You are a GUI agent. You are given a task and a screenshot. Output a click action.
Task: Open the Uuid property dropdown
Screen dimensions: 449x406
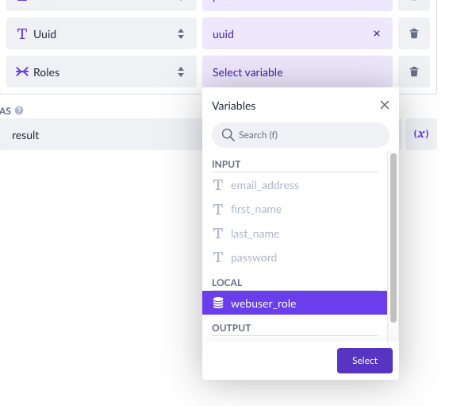coord(102,33)
